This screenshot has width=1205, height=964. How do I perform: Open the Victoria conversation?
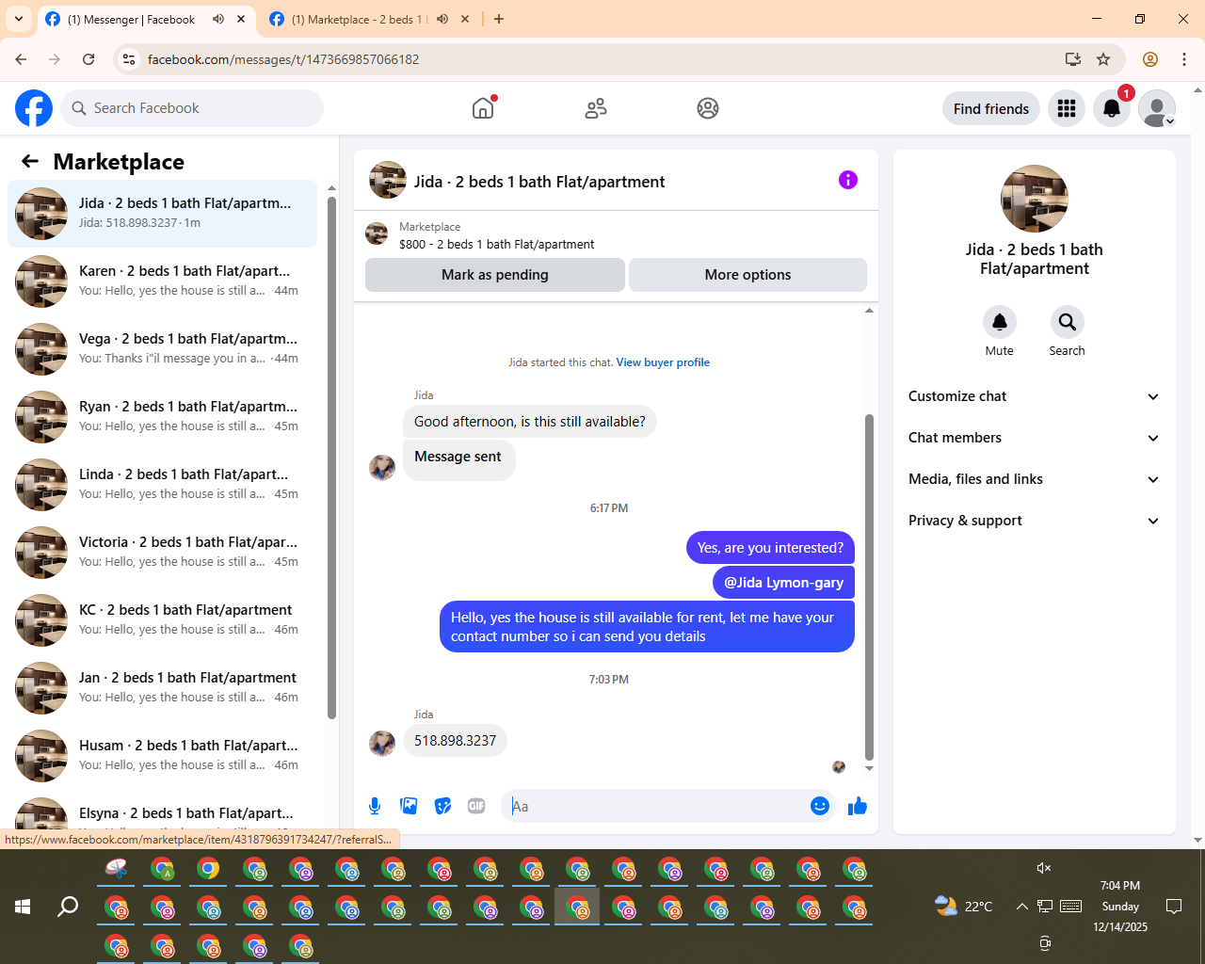pyautogui.click(x=162, y=553)
